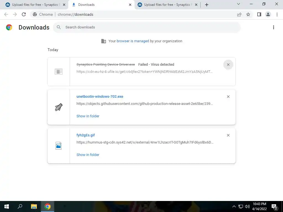This screenshot has height=212, width=283.
Task: Click the fyh2gEs.gif image file icon
Action: tap(59, 146)
